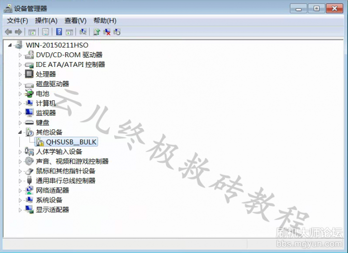This screenshot has width=348, height=253.
Task: Click the Uninstall device red X icon
Action: tap(107, 32)
